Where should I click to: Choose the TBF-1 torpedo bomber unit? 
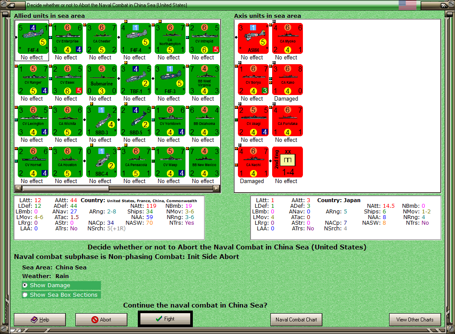(x=136, y=80)
